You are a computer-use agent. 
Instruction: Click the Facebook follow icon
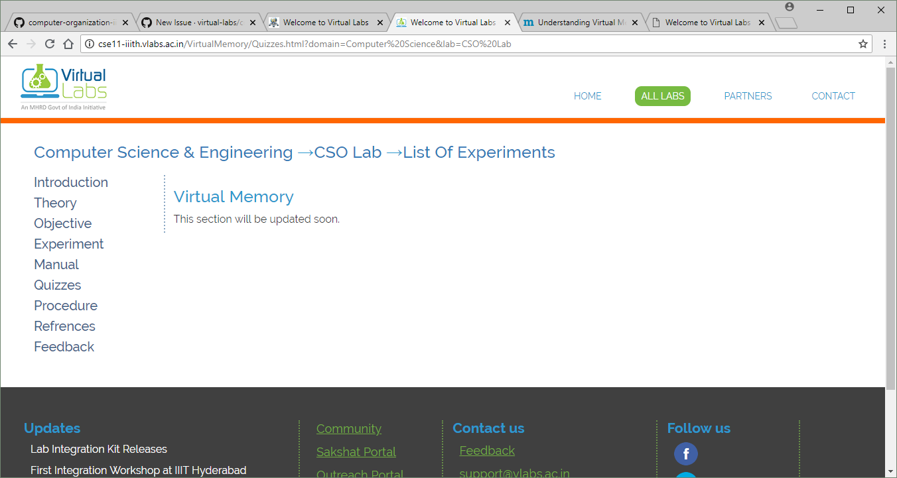[x=686, y=453]
